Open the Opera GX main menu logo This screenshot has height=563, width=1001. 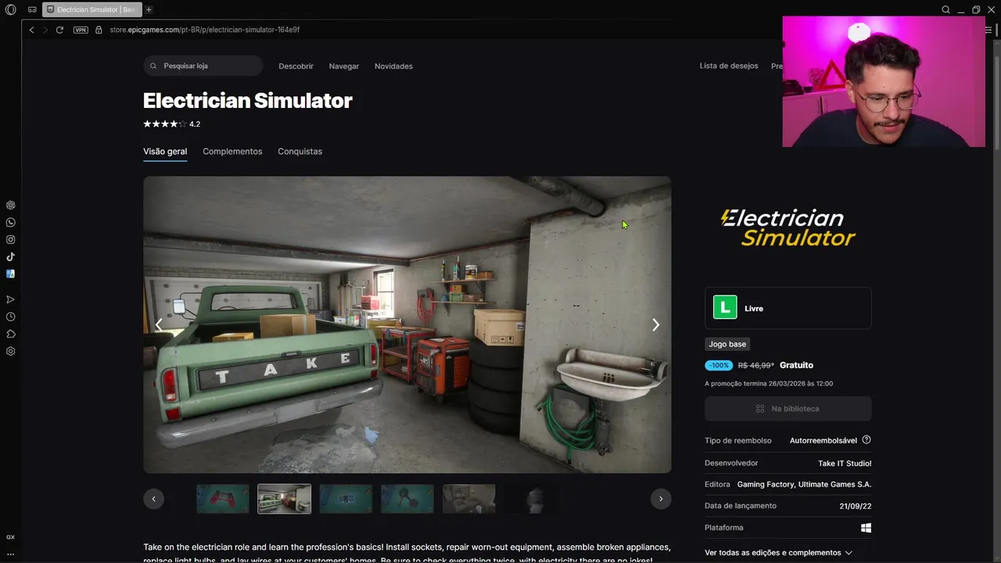click(x=10, y=9)
